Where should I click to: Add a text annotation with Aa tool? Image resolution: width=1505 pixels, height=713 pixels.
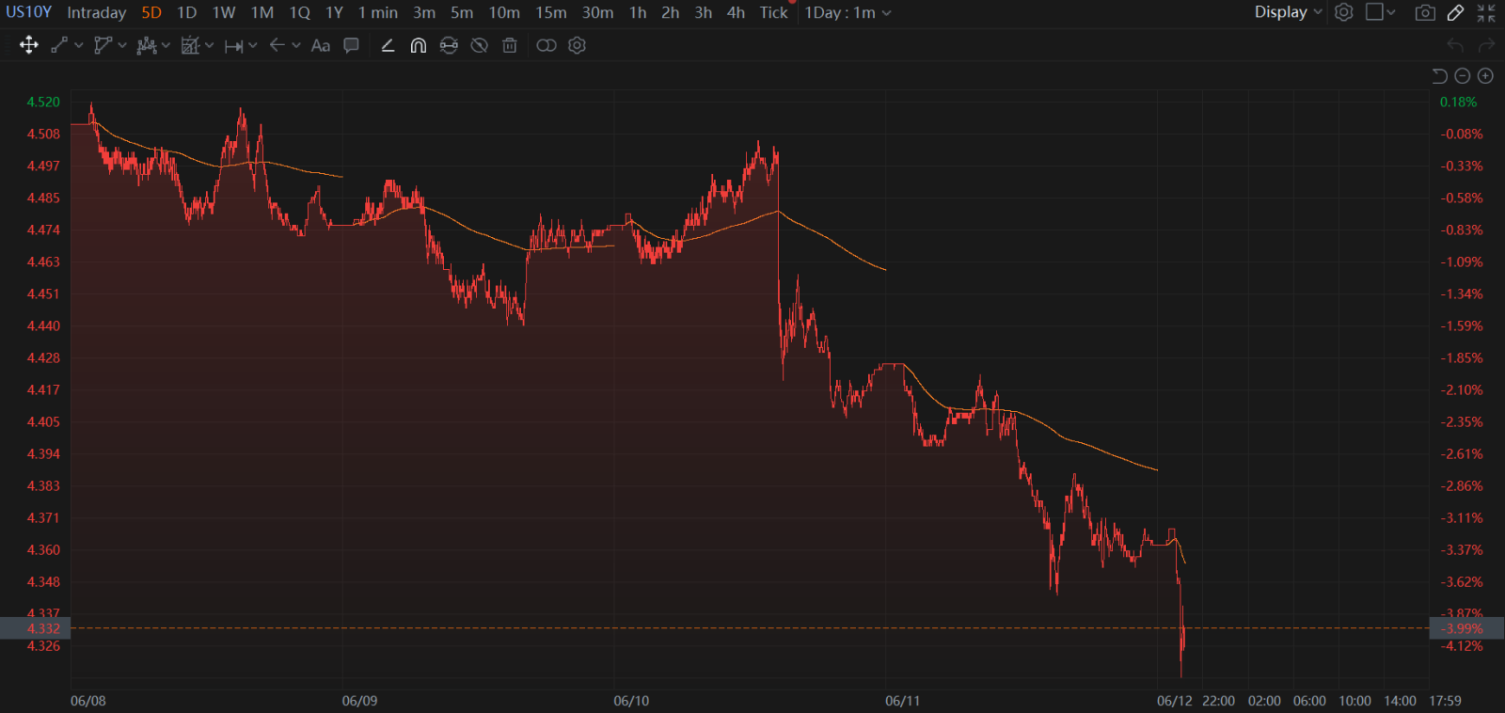[x=321, y=45]
